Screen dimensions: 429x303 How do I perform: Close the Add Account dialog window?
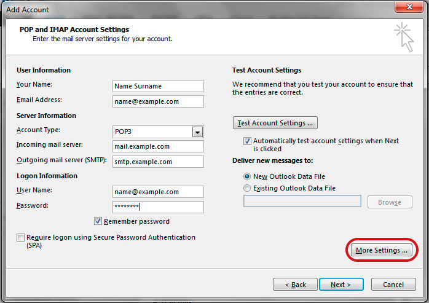coord(408,9)
